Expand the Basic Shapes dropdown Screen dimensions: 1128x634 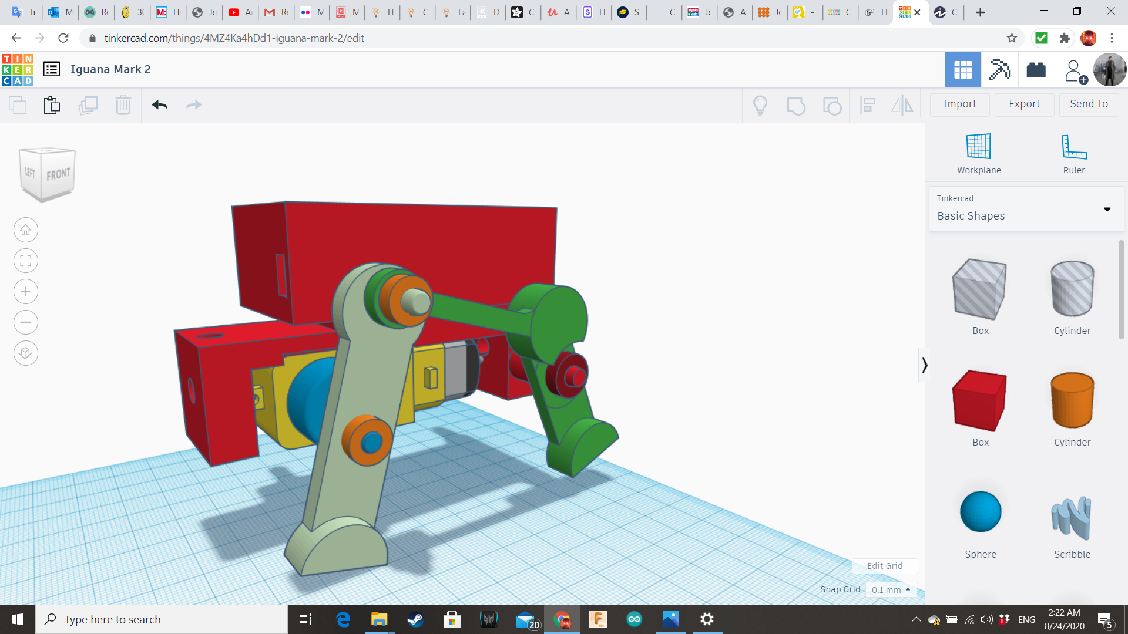1107,209
